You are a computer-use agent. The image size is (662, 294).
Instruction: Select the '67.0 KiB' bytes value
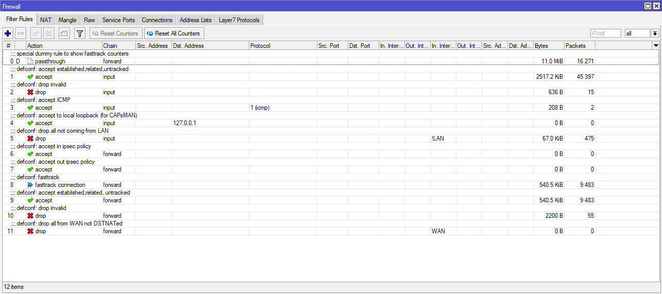click(x=552, y=139)
